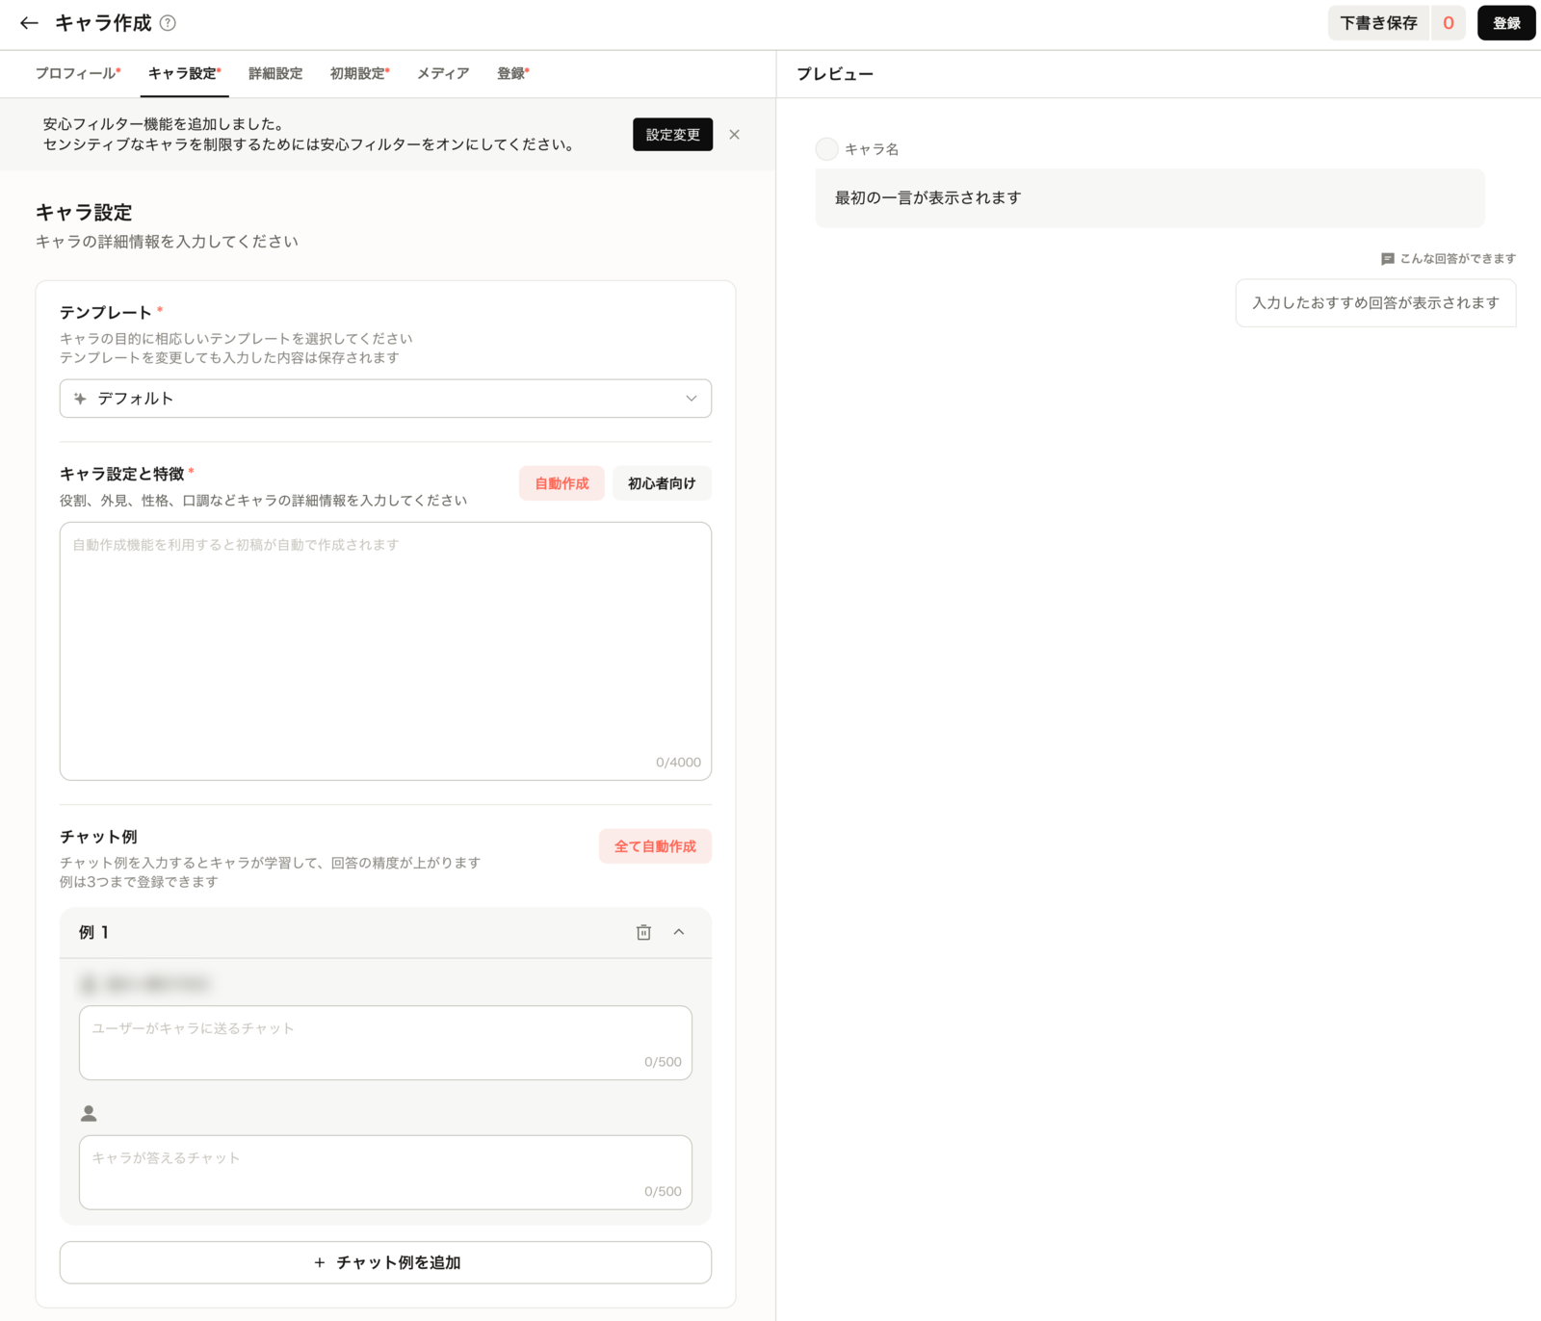This screenshot has width=1541, height=1321.
Task: Focus the キャラ設定と特徴 text area
Action: coord(385,651)
